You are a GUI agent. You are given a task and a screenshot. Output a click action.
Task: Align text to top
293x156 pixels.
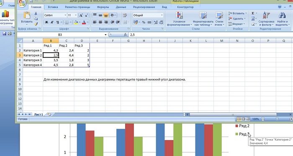click(95, 15)
